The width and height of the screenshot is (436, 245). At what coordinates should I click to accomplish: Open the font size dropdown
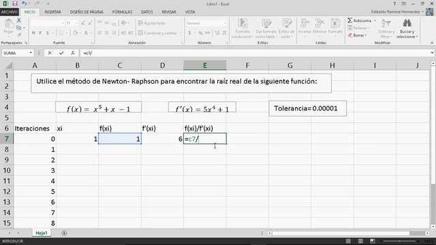77,23
